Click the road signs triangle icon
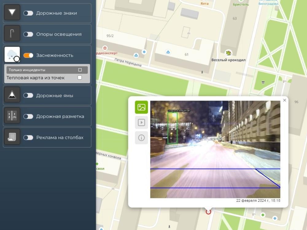Image resolution: width=307 pixels, height=230 pixels. (12, 13)
